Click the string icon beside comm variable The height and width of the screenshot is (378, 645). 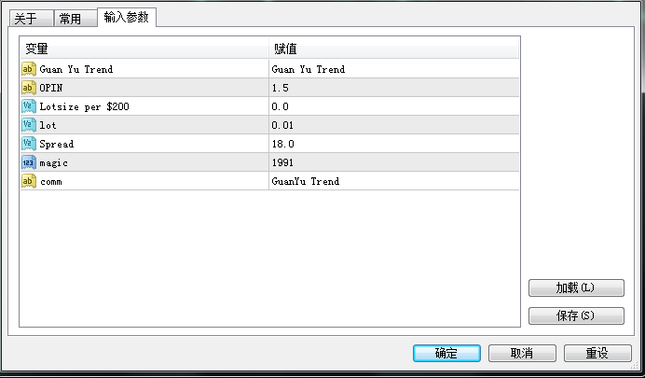point(28,181)
